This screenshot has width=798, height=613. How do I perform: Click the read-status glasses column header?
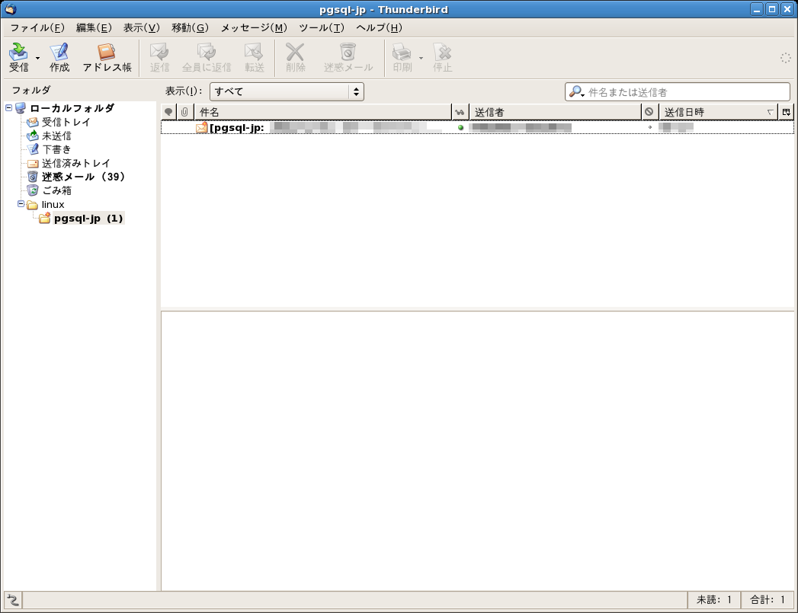tap(460, 113)
